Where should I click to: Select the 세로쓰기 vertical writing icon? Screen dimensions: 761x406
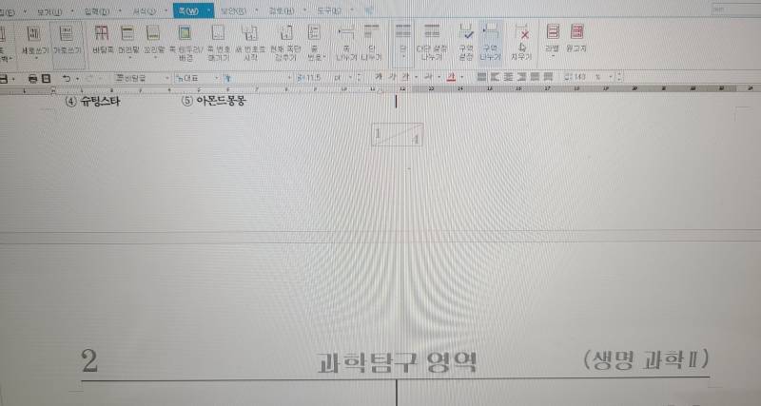click(x=33, y=34)
